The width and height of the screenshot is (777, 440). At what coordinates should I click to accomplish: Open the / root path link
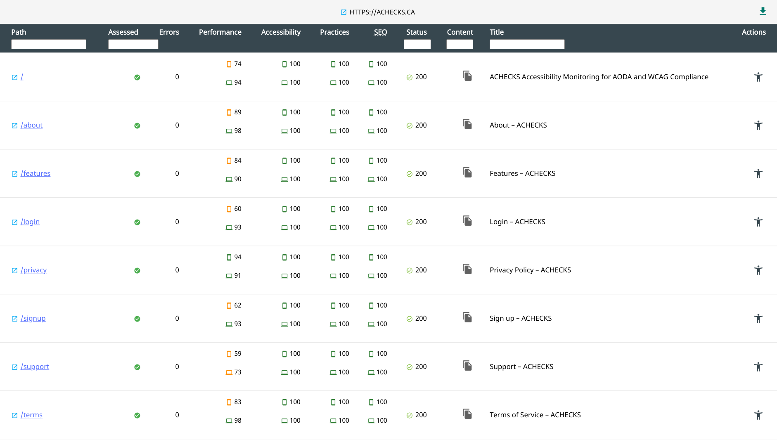(22, 77)
